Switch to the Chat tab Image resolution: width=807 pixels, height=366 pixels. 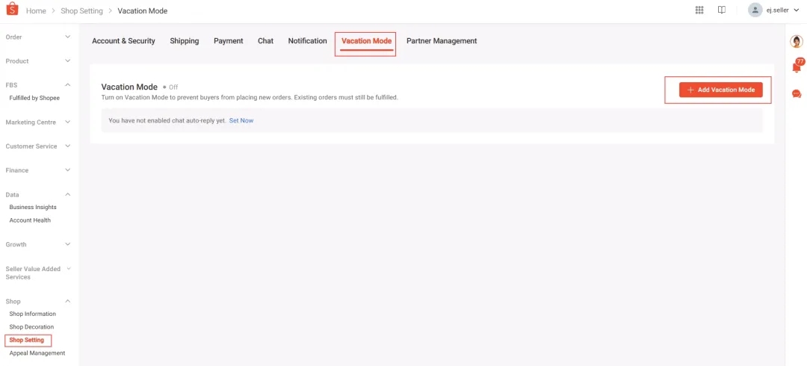(265, 40)
